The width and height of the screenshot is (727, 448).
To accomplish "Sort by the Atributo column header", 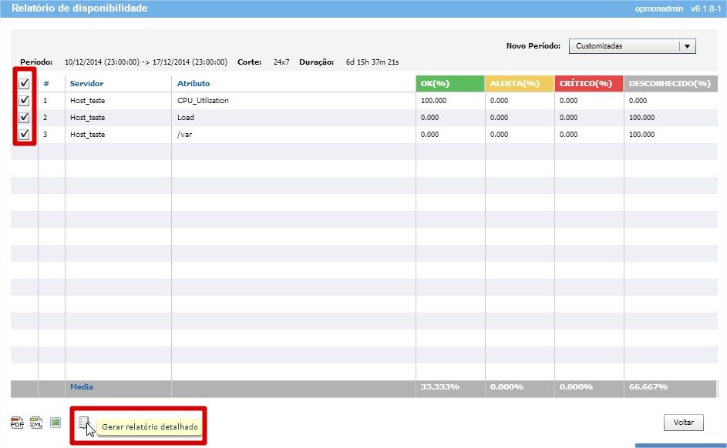I will [x=193, y=83].
